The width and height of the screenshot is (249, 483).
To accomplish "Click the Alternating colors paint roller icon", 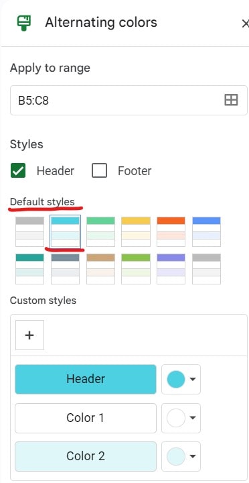I will point(24,23).
